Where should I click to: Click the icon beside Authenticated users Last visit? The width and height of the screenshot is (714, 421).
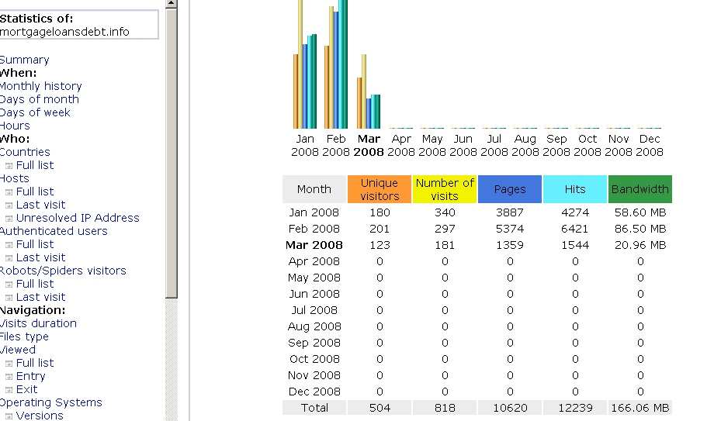point(9,258)
